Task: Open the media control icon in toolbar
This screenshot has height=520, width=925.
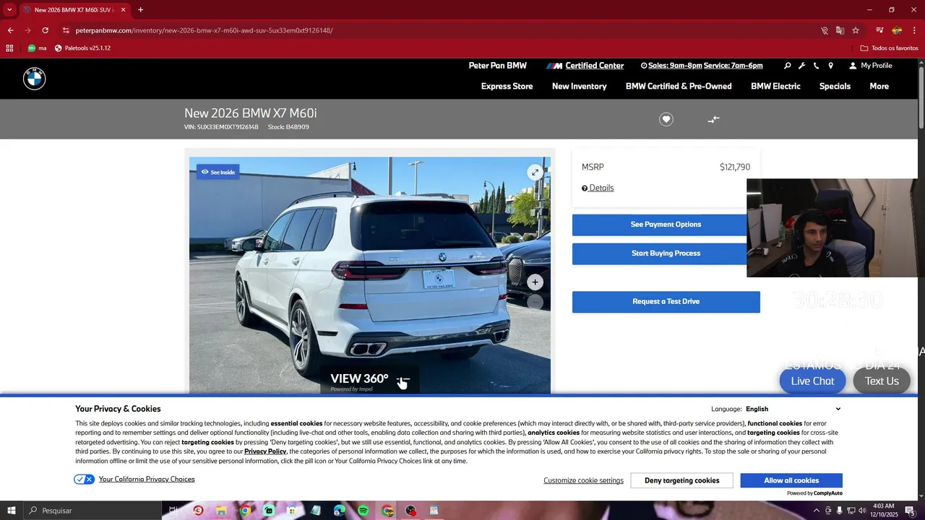Action: tap(879, 30)
